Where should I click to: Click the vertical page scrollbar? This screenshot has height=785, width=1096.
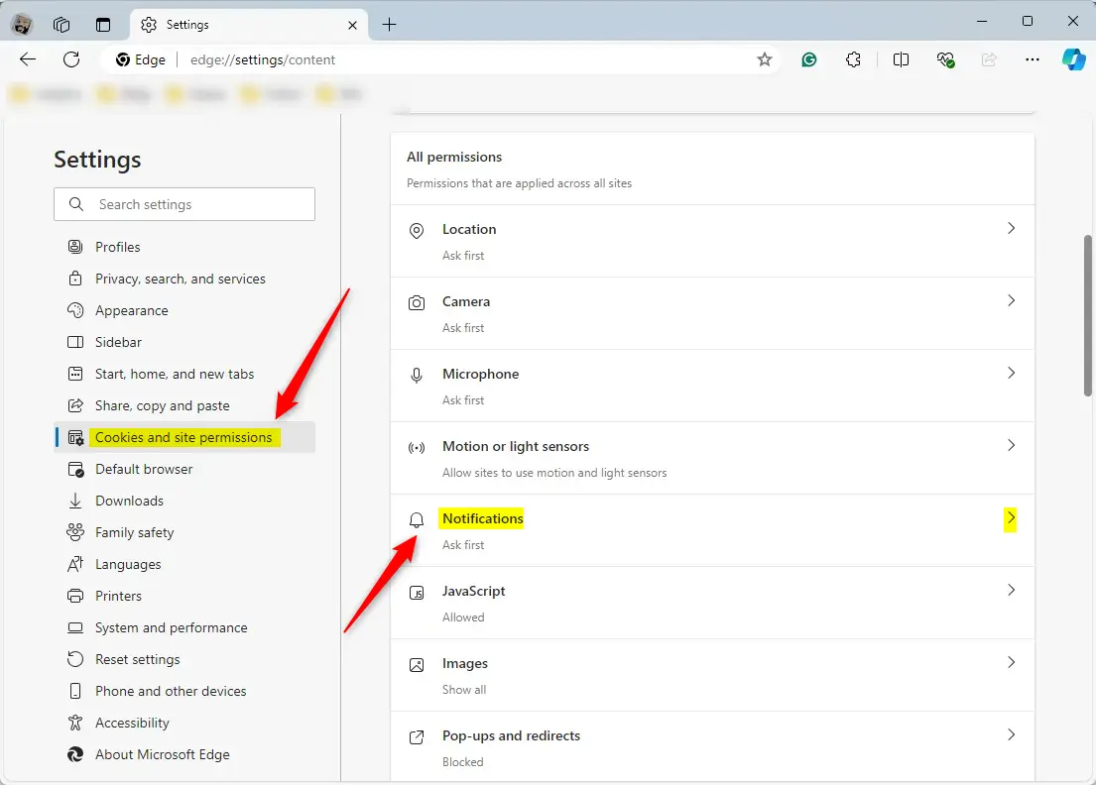[1088, 315]
